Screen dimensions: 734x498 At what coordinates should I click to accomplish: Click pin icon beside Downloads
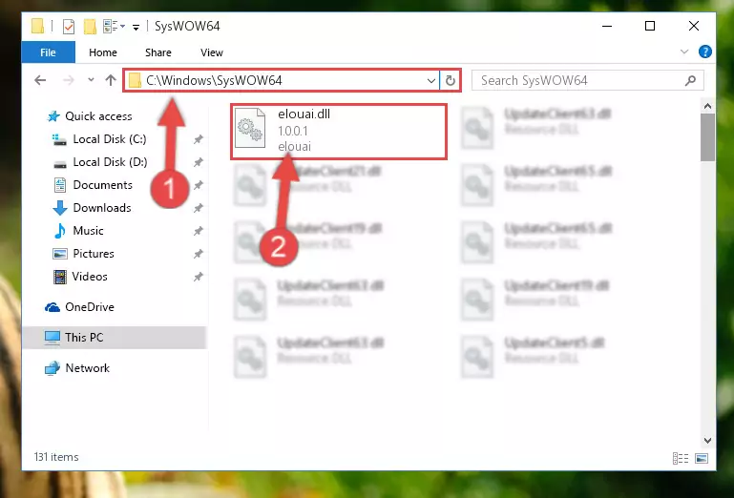click(x=198, y=208)
